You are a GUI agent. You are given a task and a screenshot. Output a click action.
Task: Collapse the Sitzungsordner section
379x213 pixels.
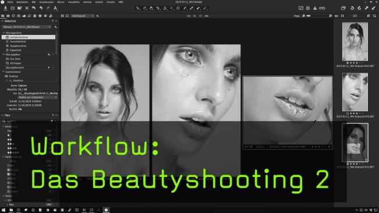[x=3, y=33]
